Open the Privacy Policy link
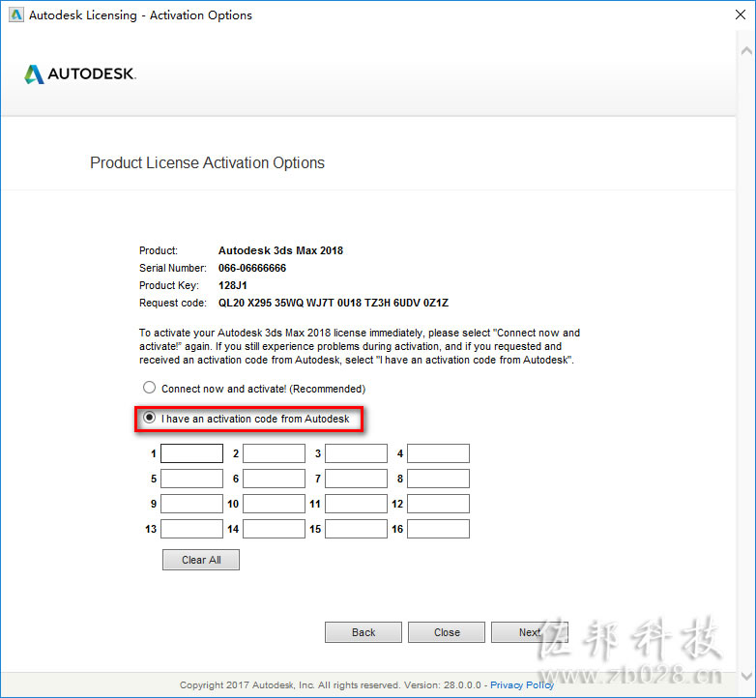 point(522,685)
